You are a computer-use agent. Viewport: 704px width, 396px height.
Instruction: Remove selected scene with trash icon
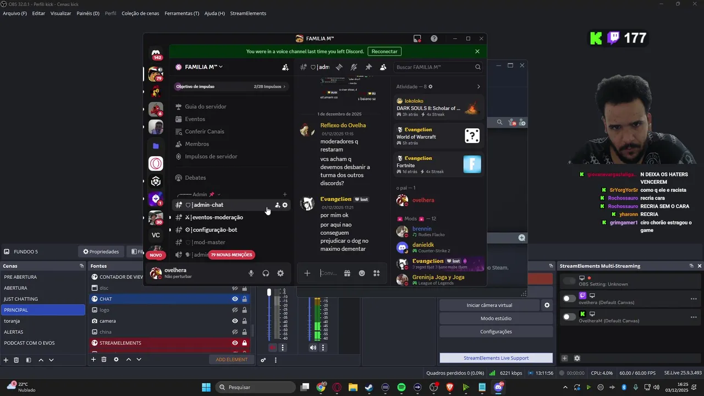(16, 360)
